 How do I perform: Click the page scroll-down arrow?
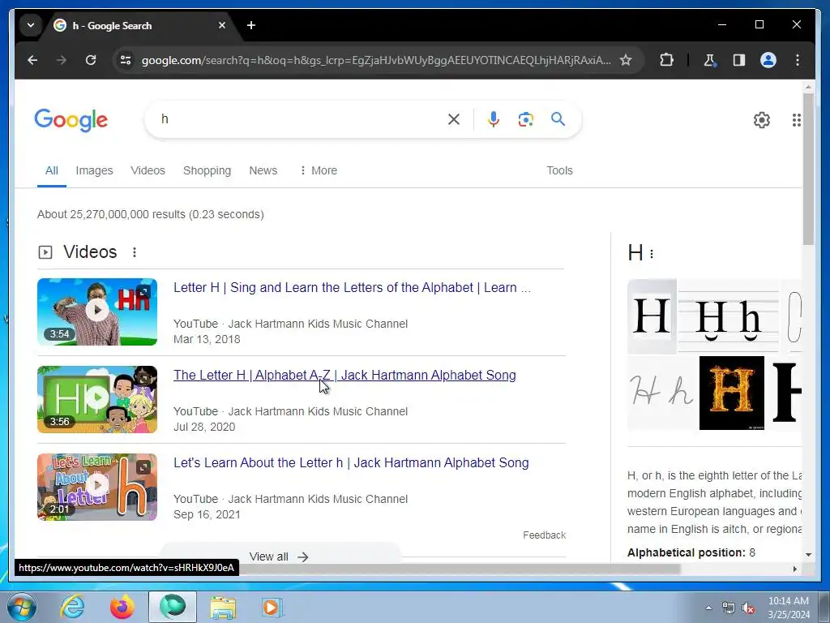click(808, 555)
